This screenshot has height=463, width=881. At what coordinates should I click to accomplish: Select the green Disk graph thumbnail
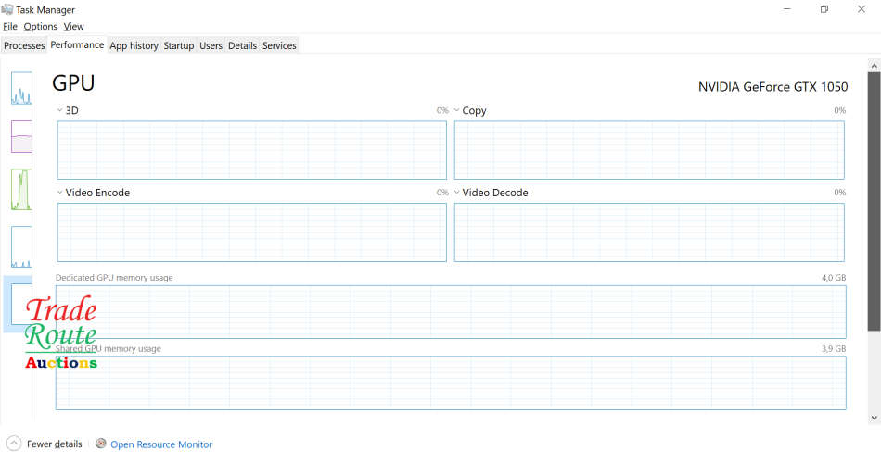20,189
